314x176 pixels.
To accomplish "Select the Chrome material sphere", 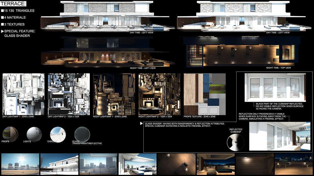I will pyautogui.click(x=58, y=135).
